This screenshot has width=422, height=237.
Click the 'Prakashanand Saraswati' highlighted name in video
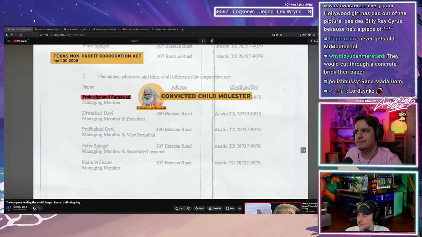(x=106, y=97)
